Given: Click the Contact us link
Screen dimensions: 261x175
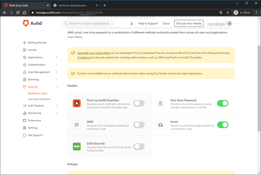Looking at the screenshot, I should [x=84, y=57].
